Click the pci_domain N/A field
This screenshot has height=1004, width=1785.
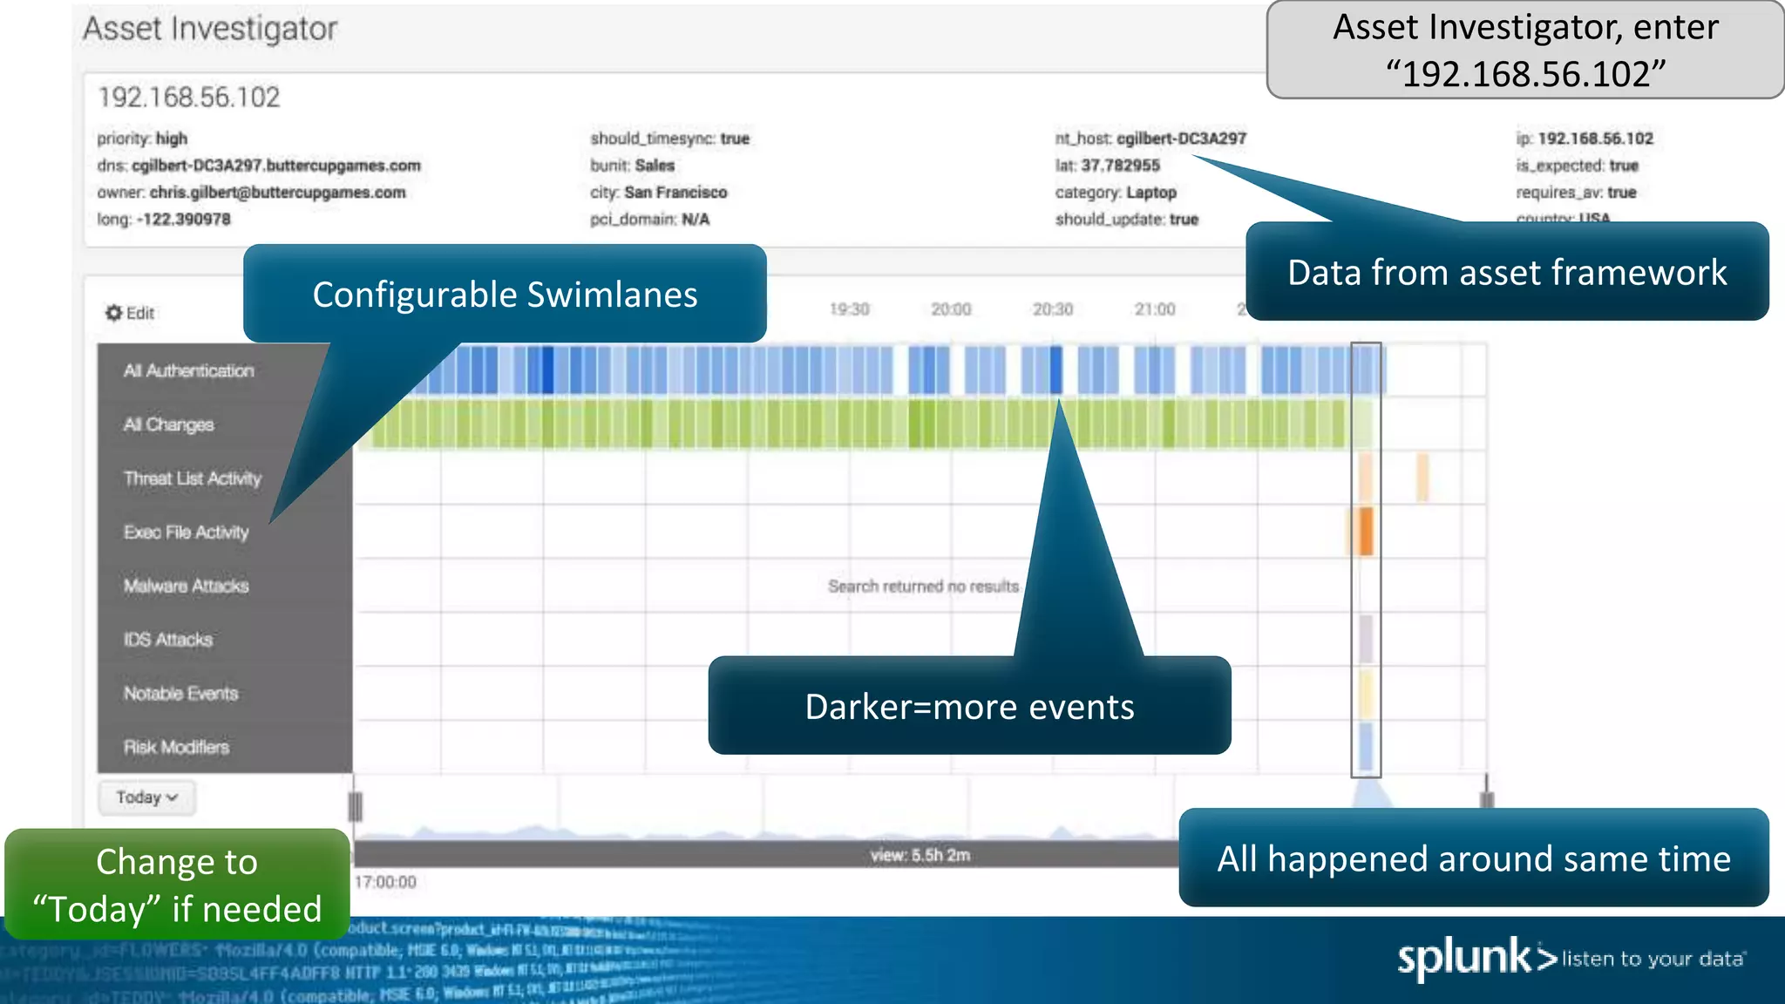click(650, 220)
